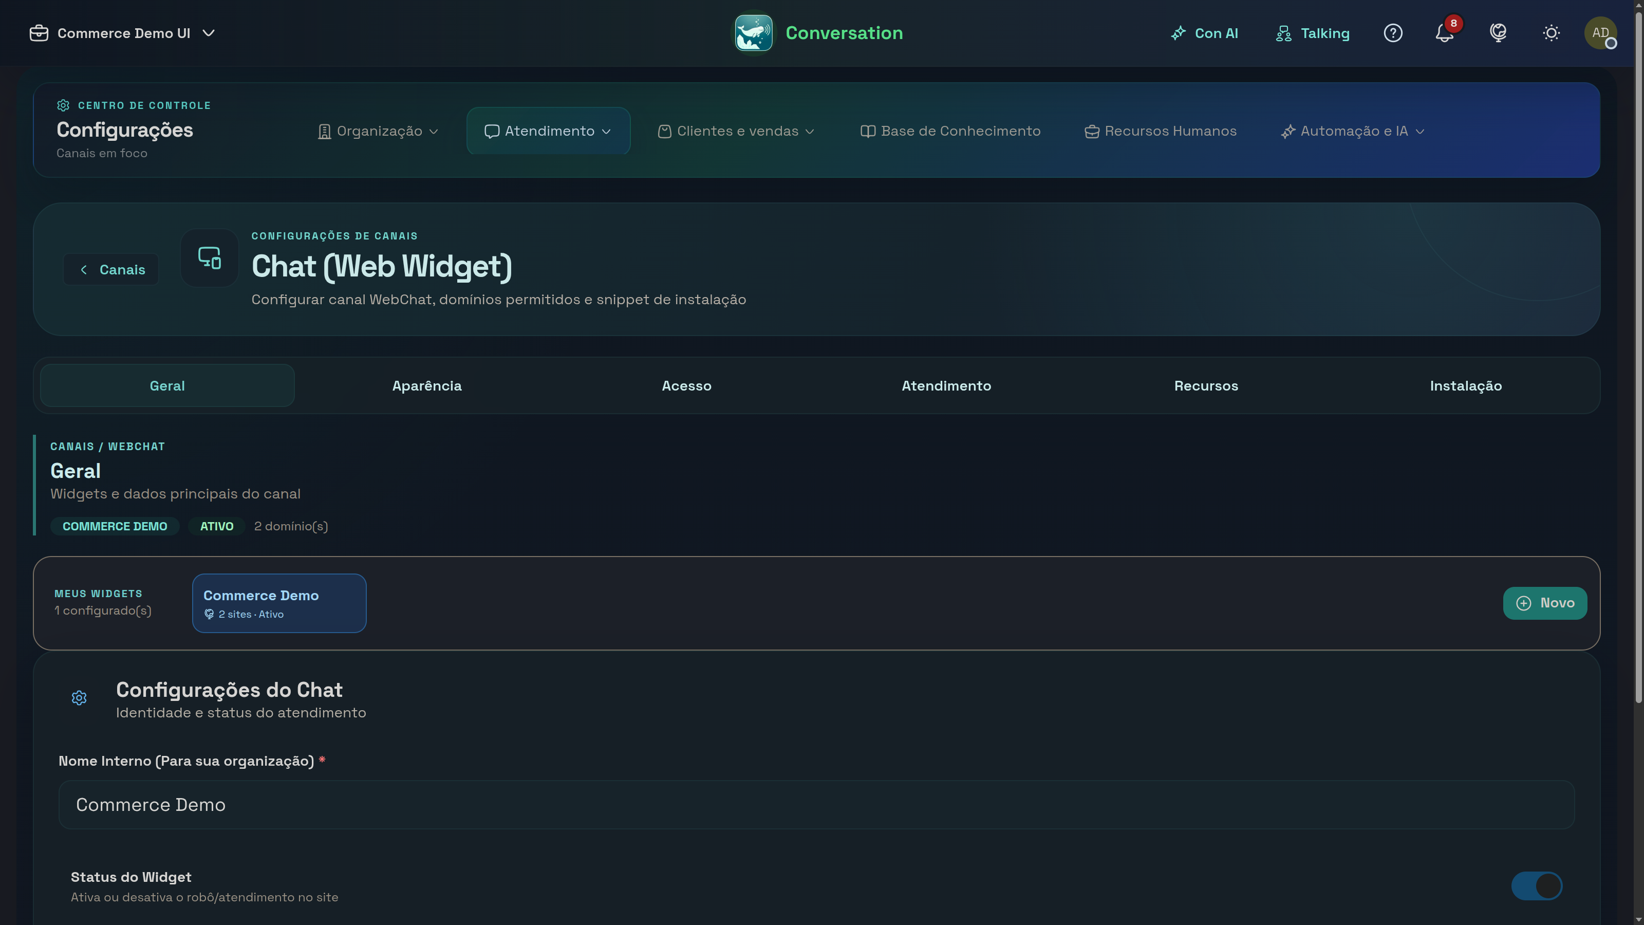Viewport: 1644px width, 925px height.
Task: Switch to the Acesso tab
Action: 687,385
